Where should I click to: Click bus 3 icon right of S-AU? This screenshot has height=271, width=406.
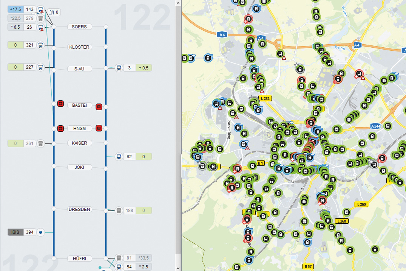point(119,67)
